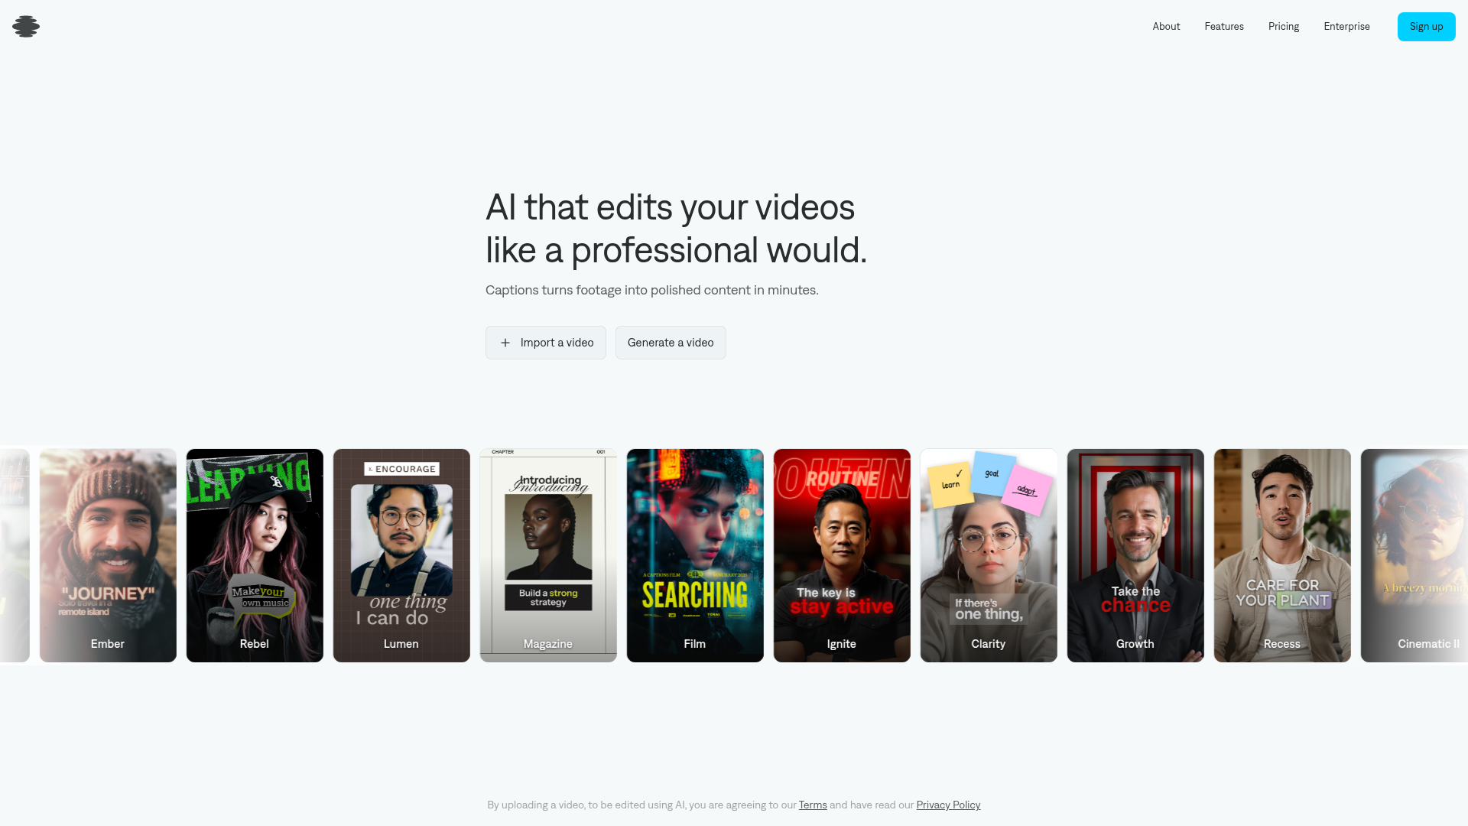Click the Import a video button

545,343
